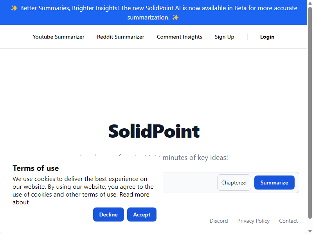View the Privacy Policy
This screenshot has width=313, height=234.
click(253, 221)
